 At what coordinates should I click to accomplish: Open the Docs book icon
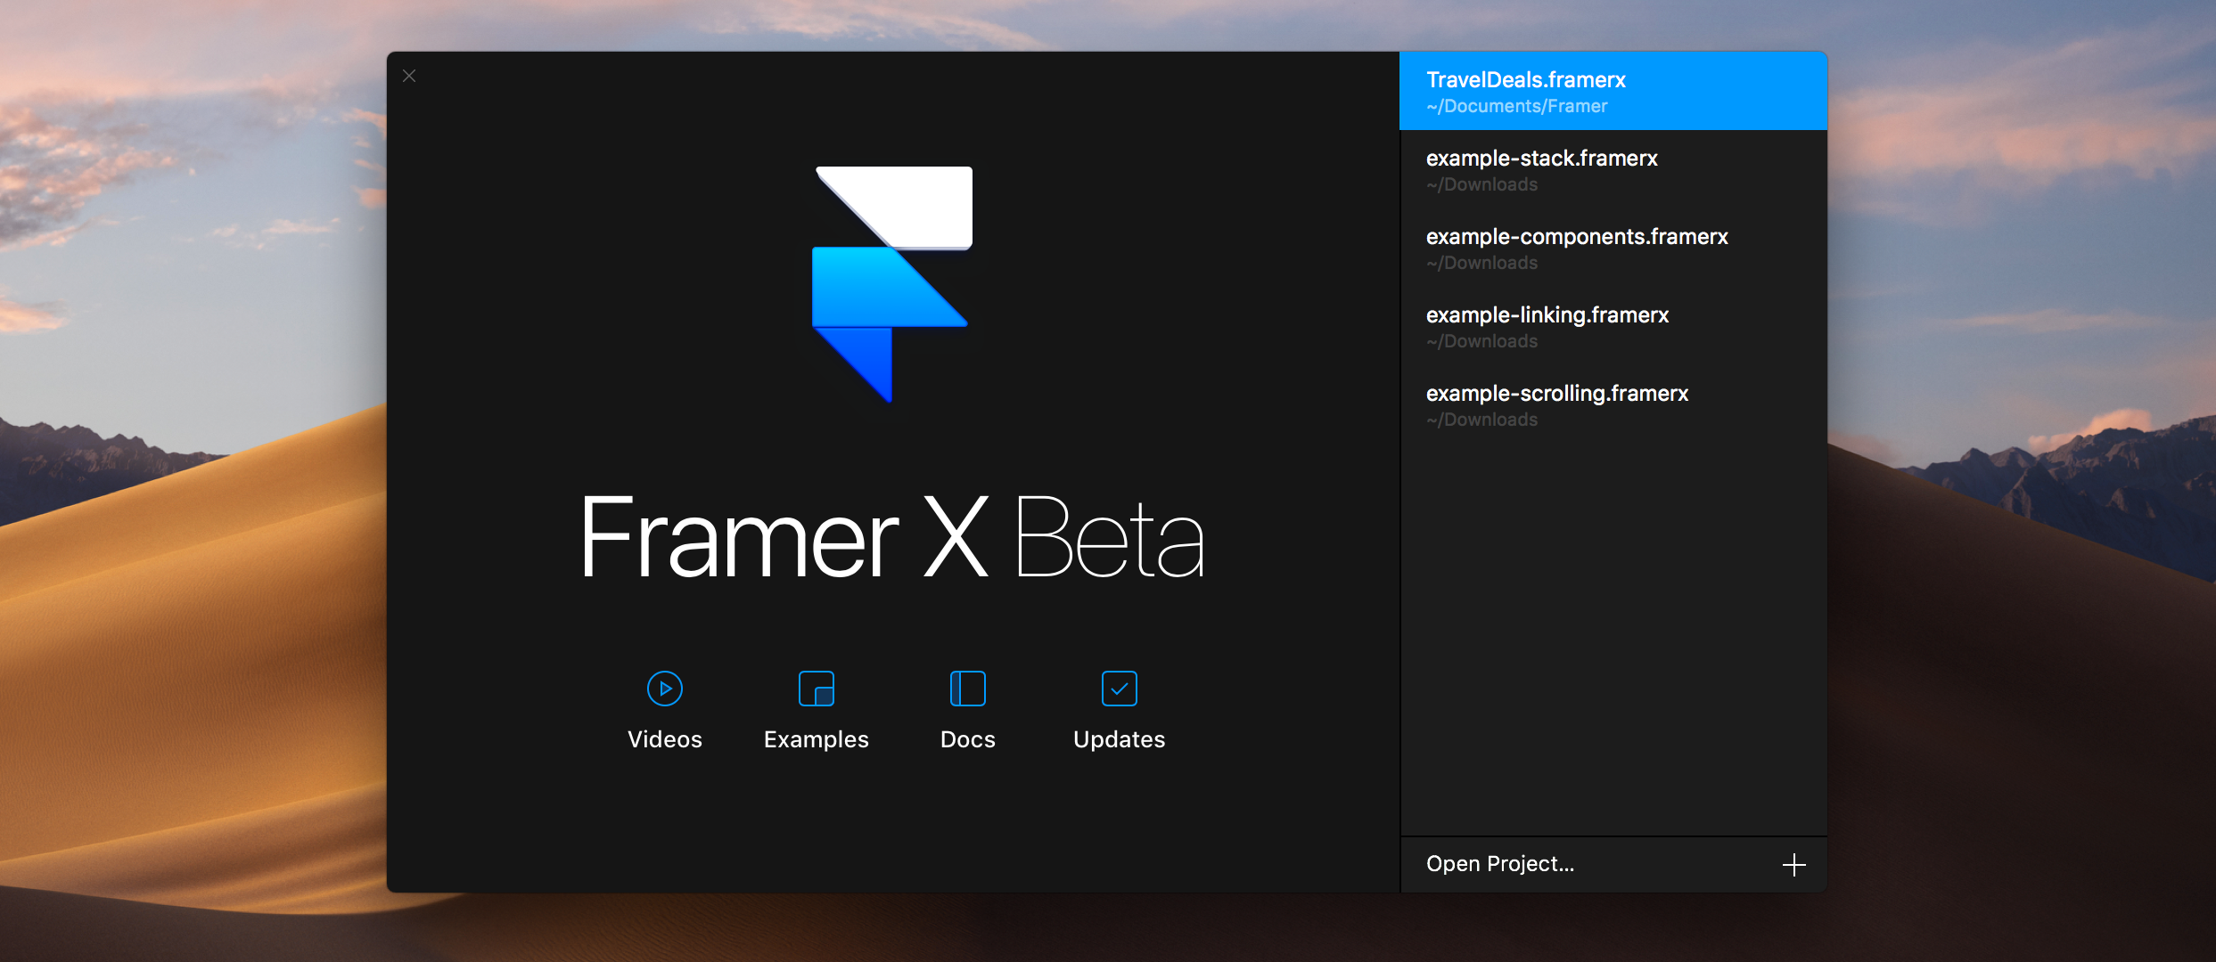point(967,689)
